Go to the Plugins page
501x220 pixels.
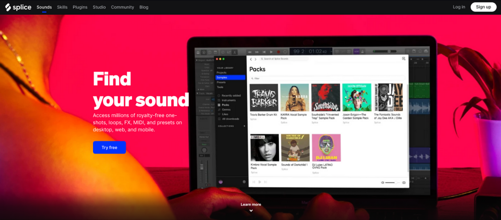tap(80, 7)
